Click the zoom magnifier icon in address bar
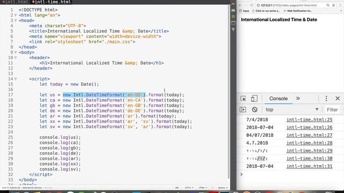Screen dimensions: 344x193 (328, 5)
